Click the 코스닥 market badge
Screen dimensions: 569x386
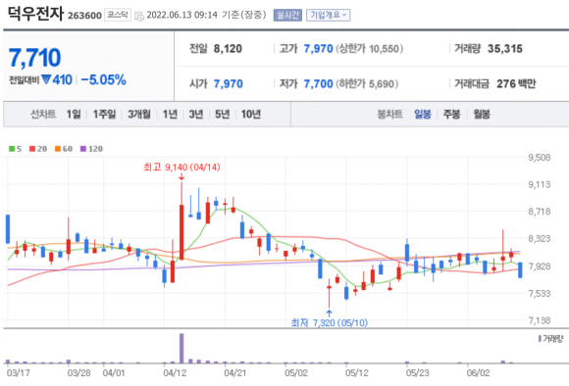pos(118,15)
